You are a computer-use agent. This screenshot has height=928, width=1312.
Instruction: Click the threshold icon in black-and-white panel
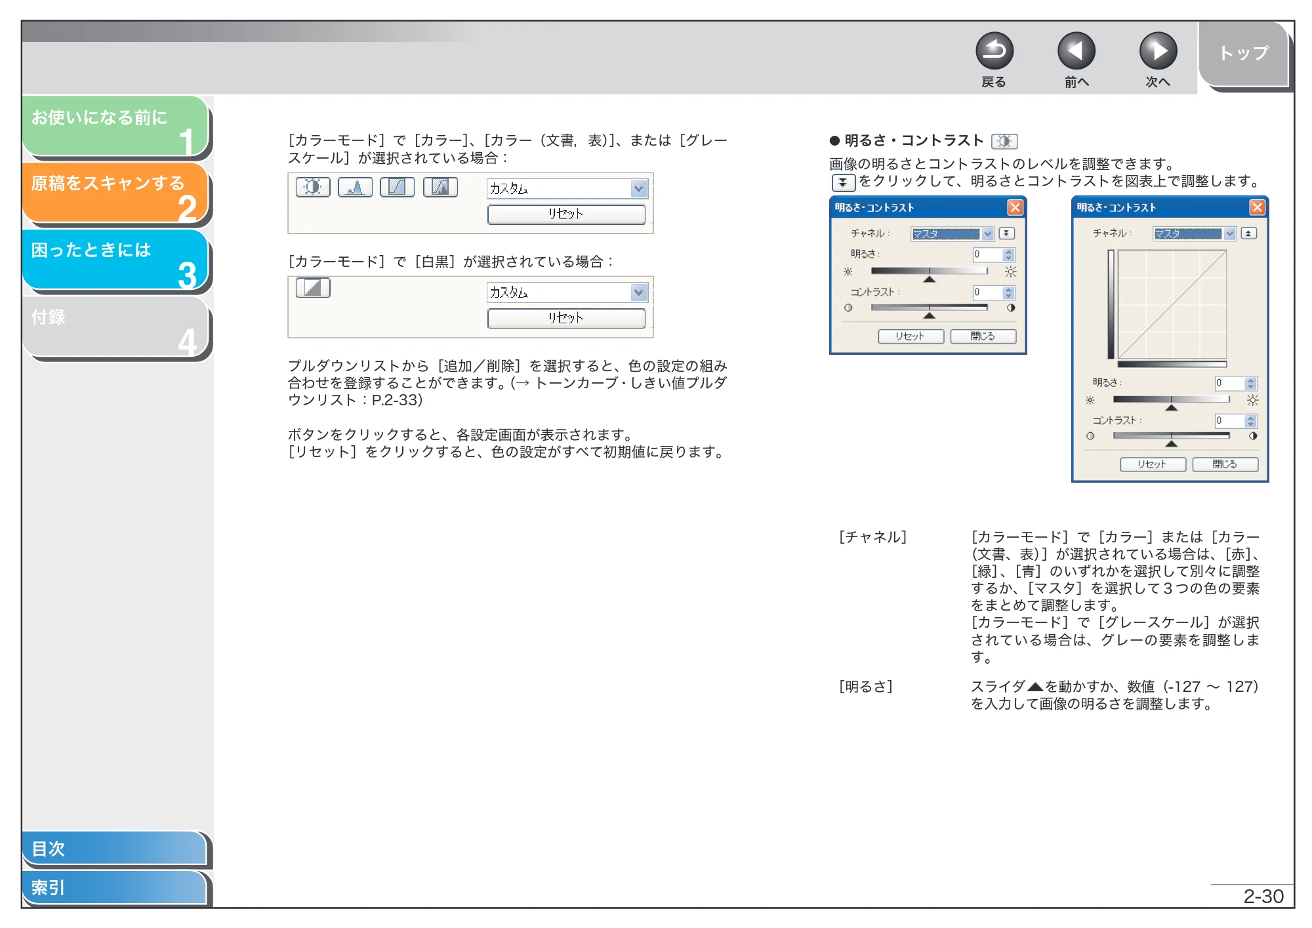coord(313,288)
